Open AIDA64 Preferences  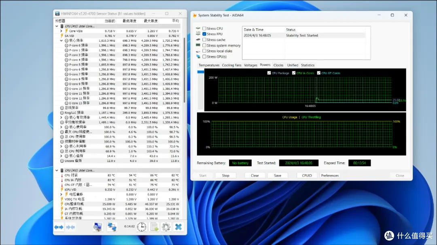pos(330,175)
